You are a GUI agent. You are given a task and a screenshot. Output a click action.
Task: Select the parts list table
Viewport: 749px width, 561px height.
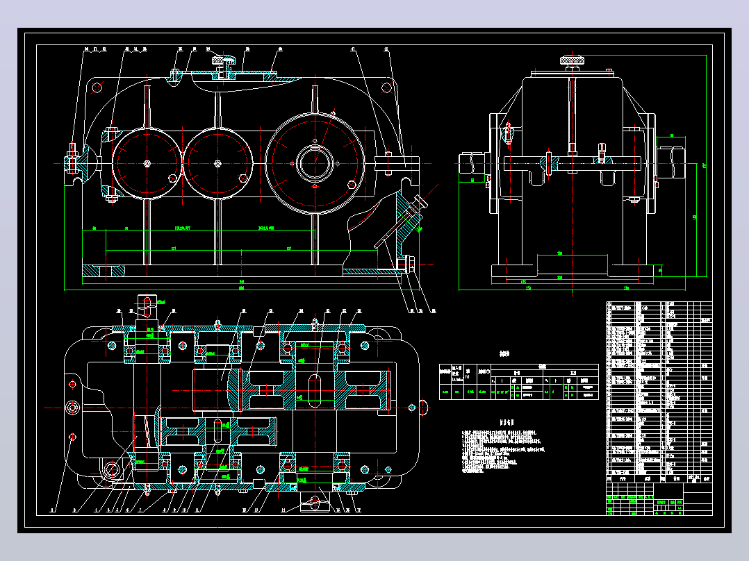659,392
